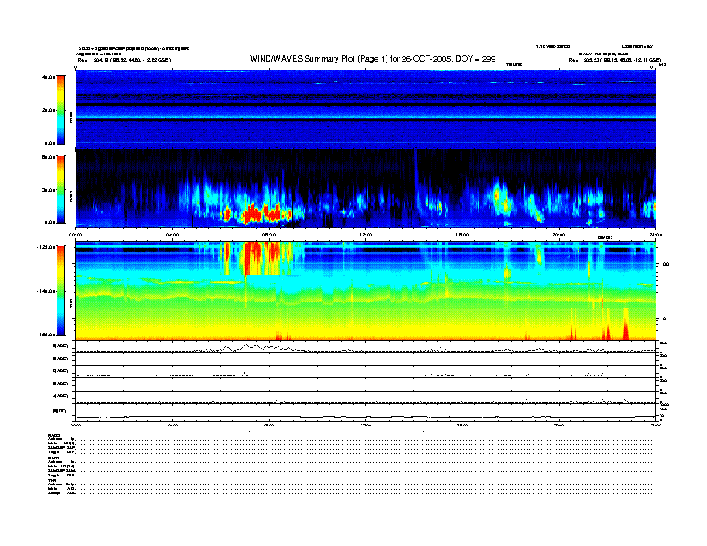The image size is (707, 546).
Task: Click the TNR color scale bar
Action: tap(61, 291)
